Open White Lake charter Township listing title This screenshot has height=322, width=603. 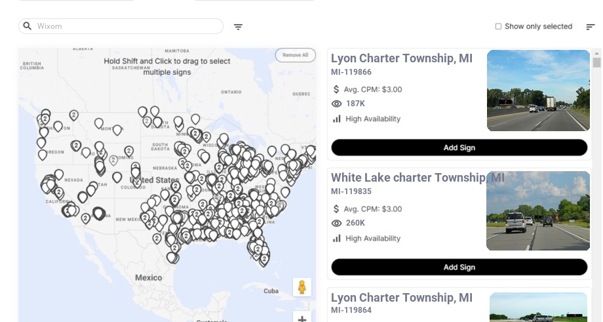pos(408,178)
